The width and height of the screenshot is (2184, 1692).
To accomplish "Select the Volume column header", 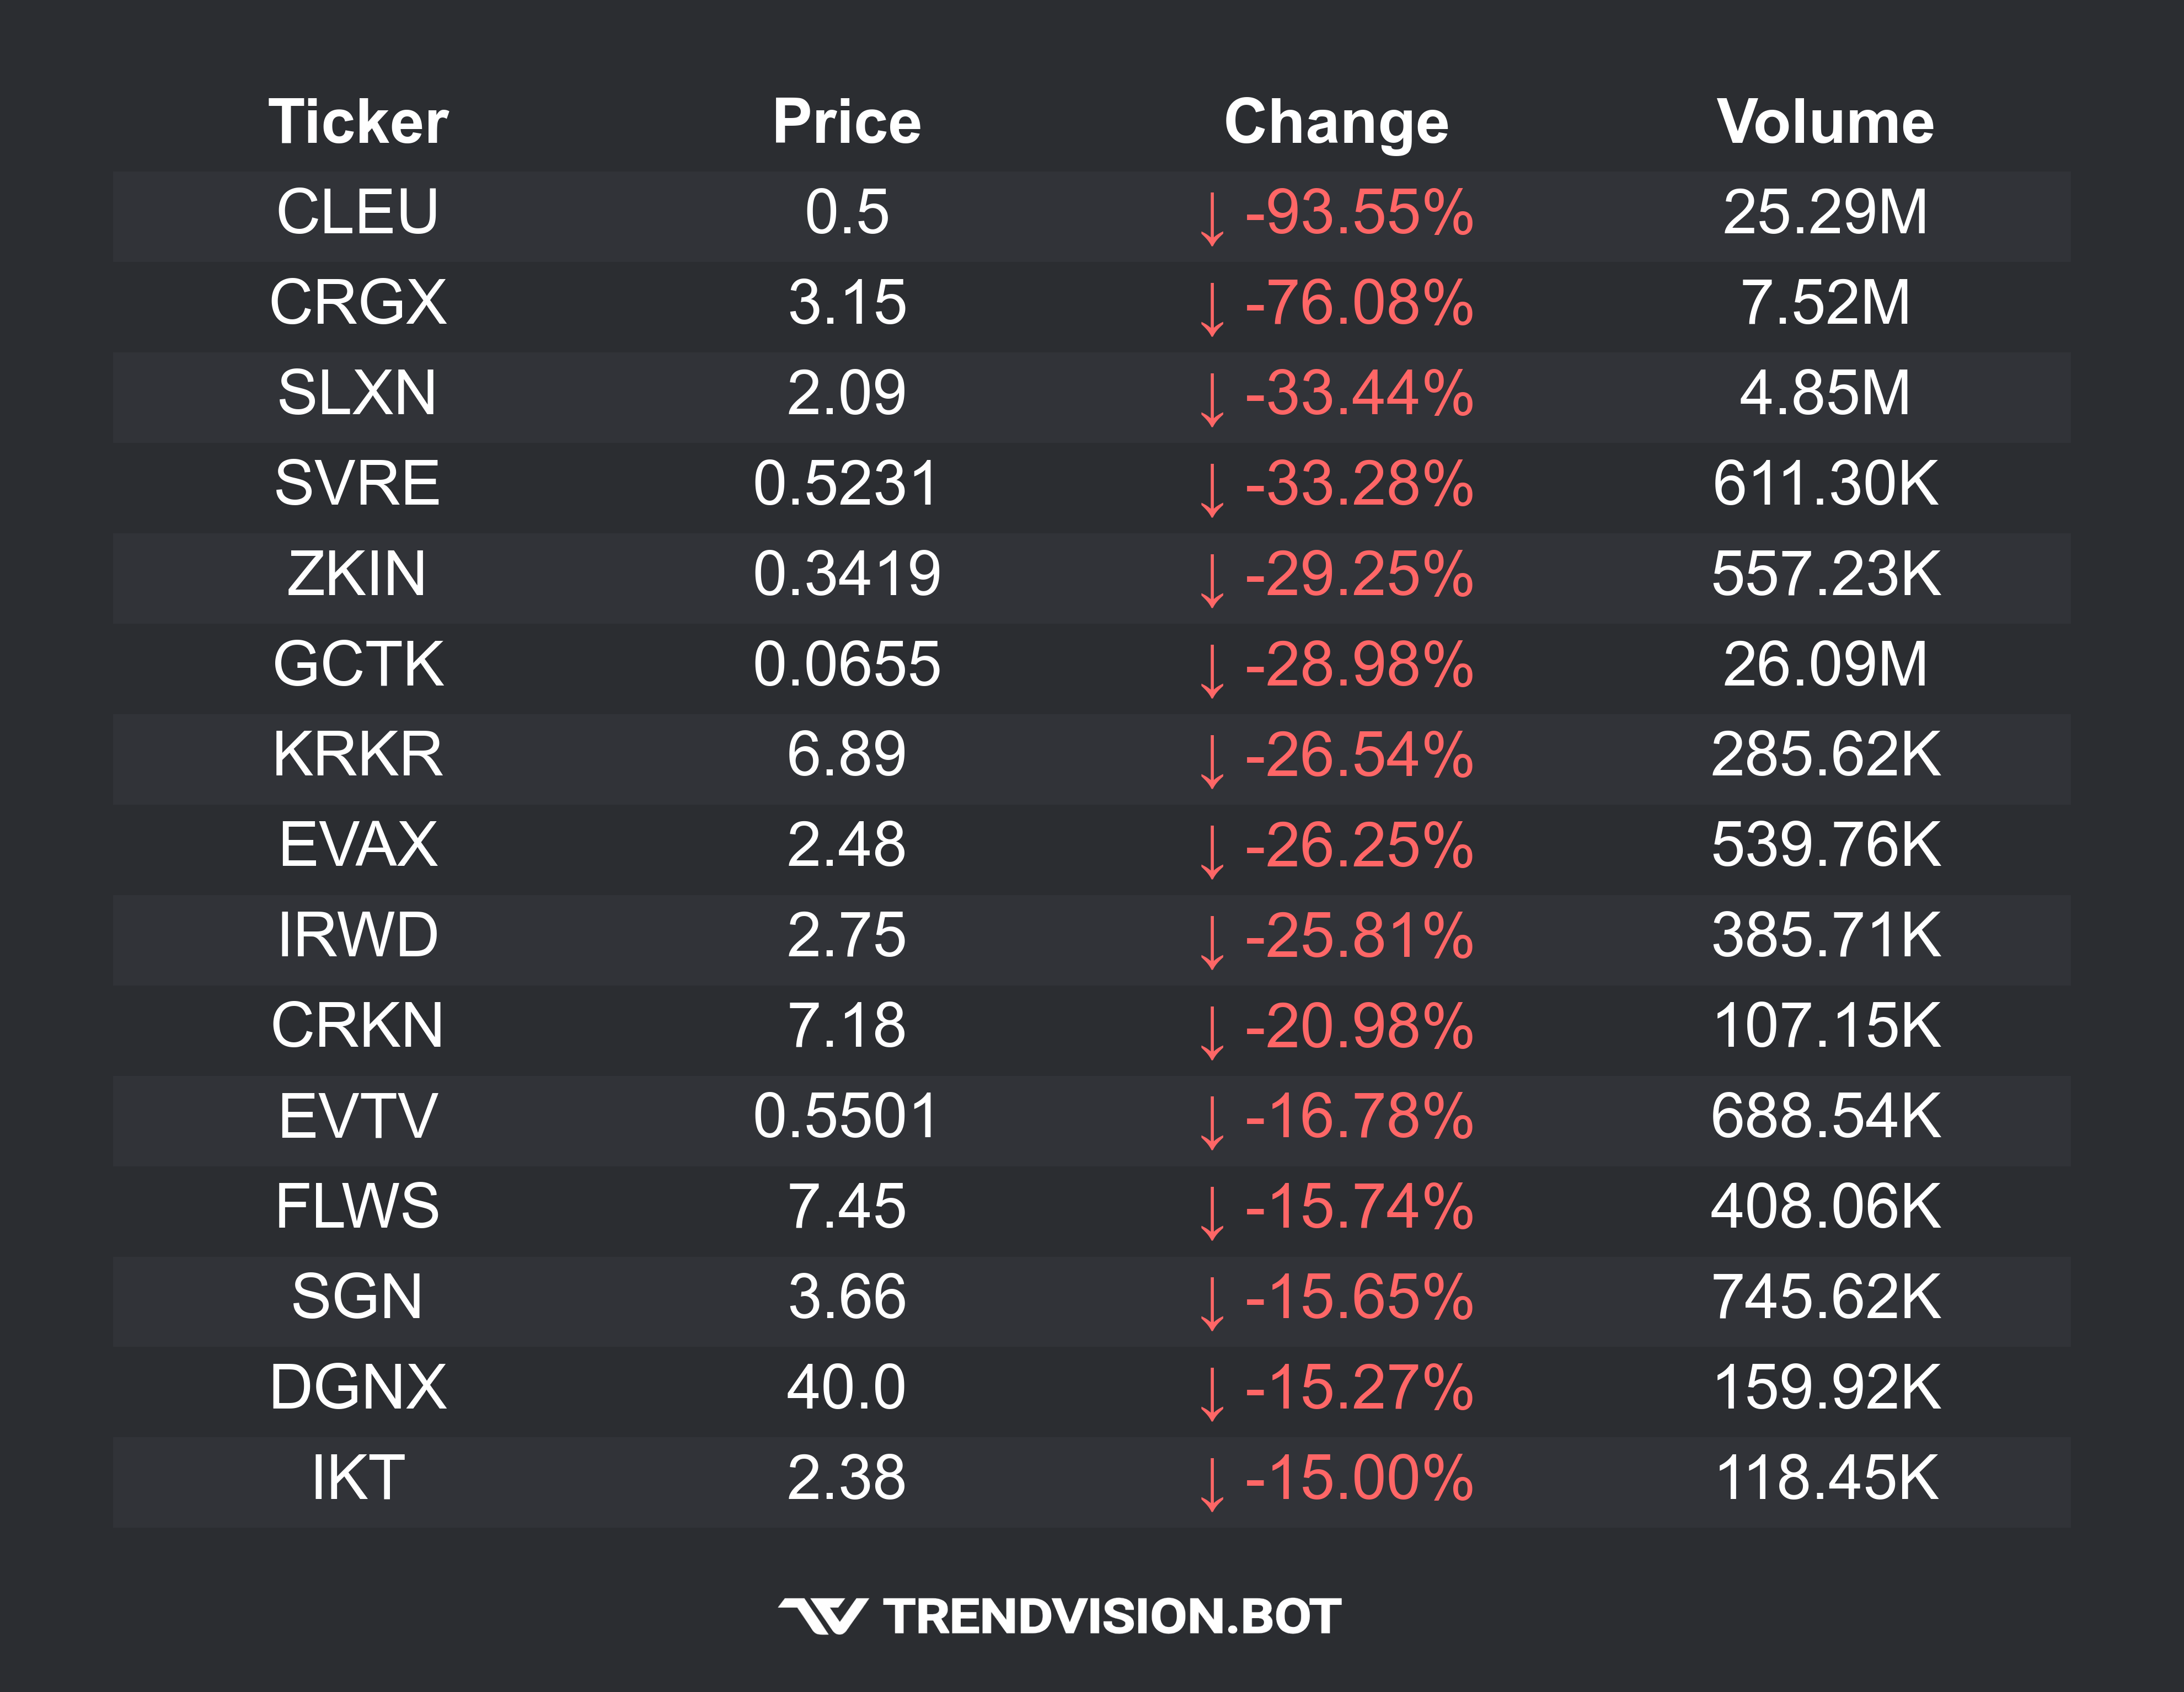I will pyautogui.click(x=1825, y=122).
